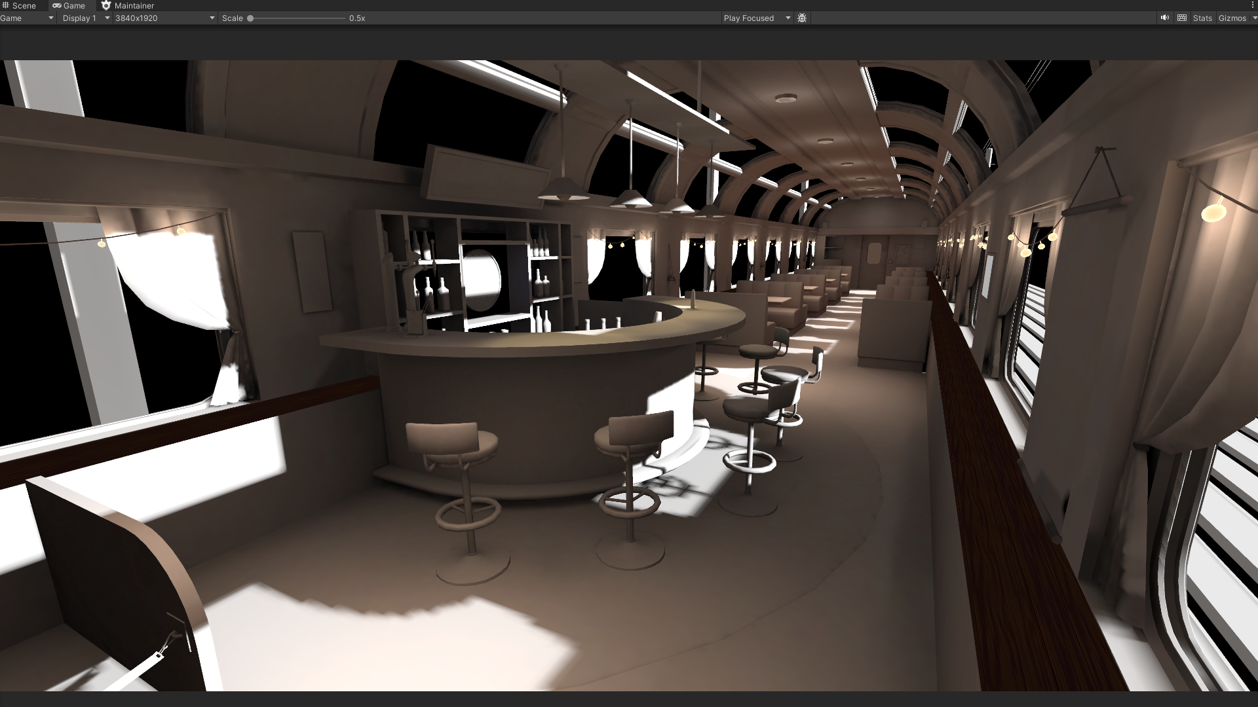The image size is (1258, 707).
Task: Toggle the Gizmos button
Action: point(1232,18)
